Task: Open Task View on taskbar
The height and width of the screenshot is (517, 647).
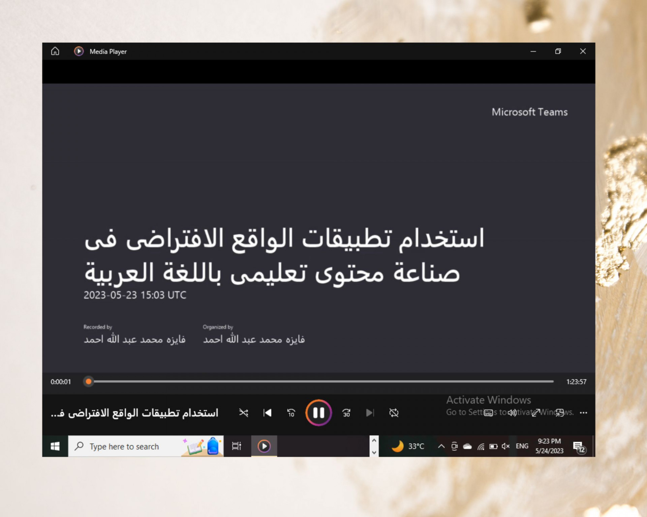Action: point(237,446)
